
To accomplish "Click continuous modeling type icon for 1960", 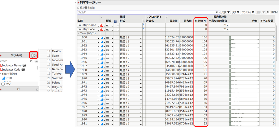I will tap(102, 38).
